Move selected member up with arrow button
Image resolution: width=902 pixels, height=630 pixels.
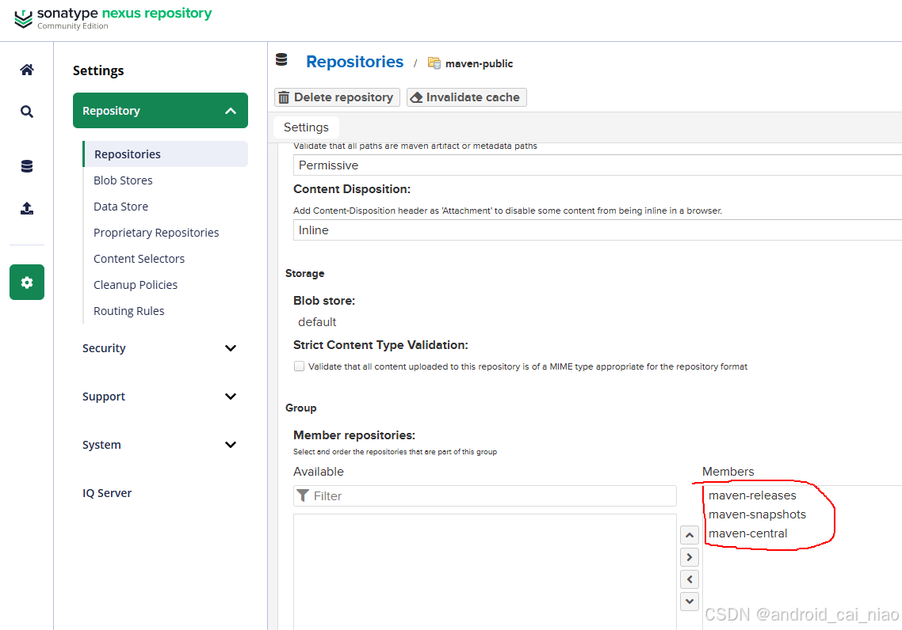(689, 535)
